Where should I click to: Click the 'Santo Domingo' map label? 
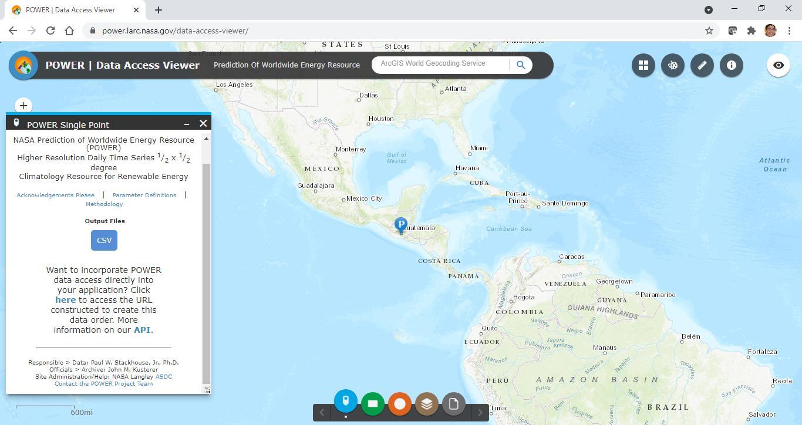pyautogui.click(x=565, y=203)
